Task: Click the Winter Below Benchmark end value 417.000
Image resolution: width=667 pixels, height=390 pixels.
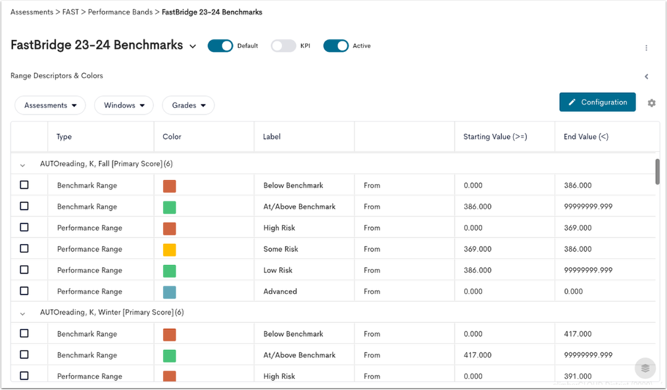Action: tap(578, 334)
